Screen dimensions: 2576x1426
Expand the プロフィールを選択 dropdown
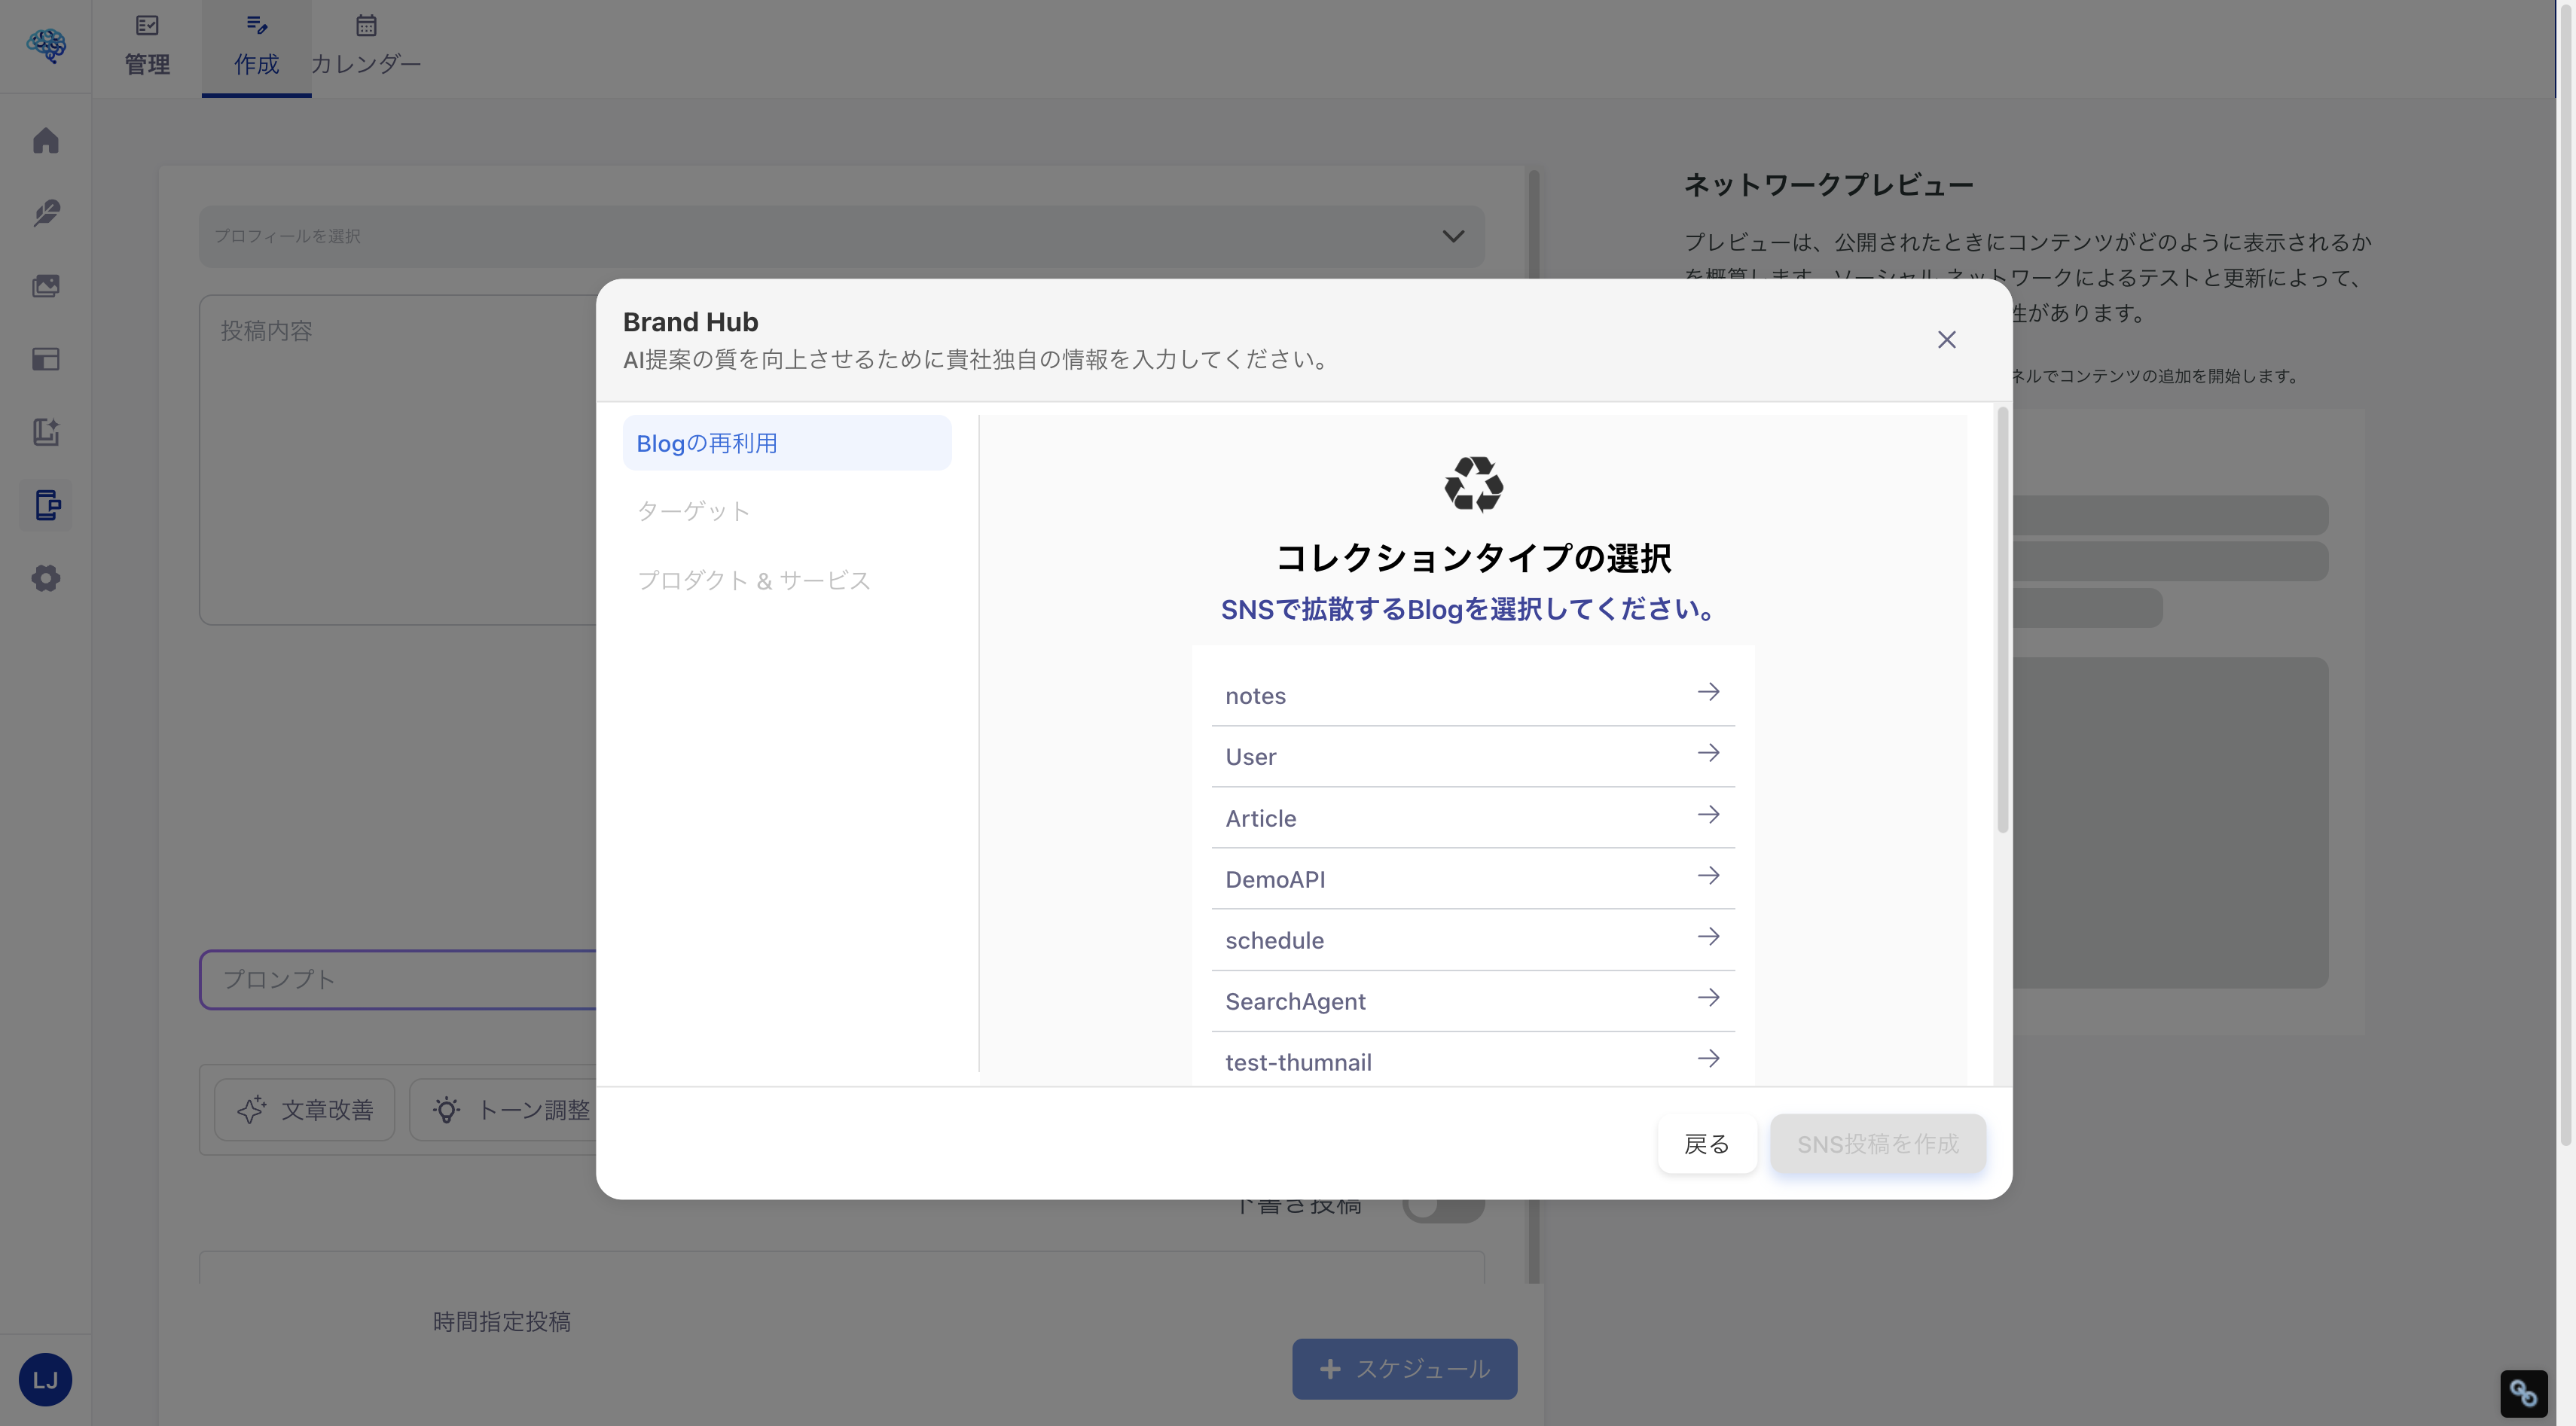1452,236
